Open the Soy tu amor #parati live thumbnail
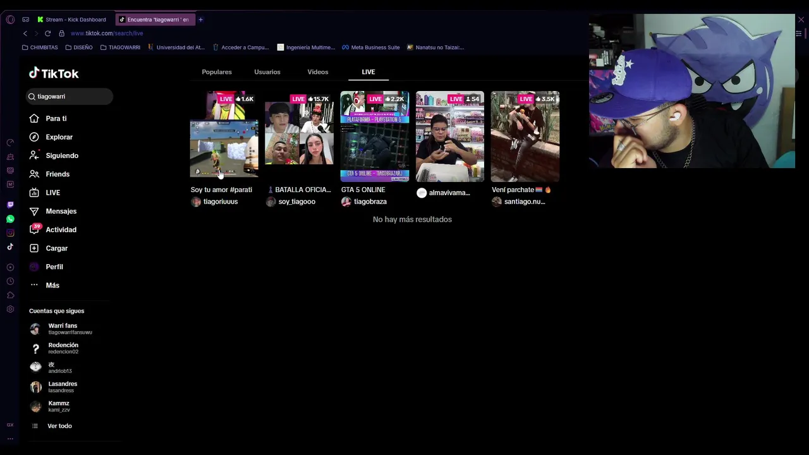 (224, 136)
